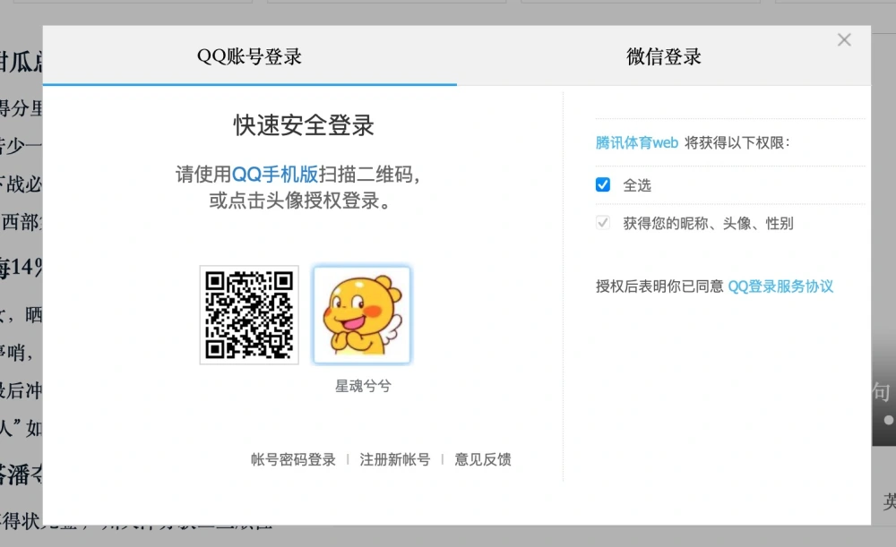This screenshot has height=547, width=896.
Task: Open 注册新帐号 link
Action: coord(395,459)
